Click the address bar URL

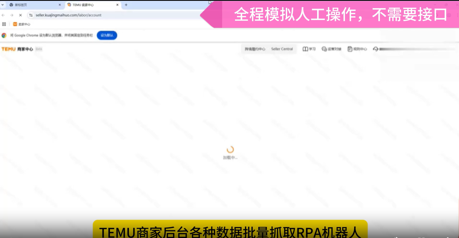pyautogui.click(x=68, y=15)
